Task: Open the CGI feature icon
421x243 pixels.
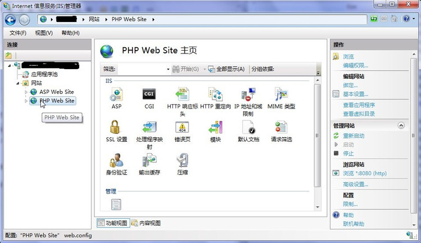Action: 149,98
